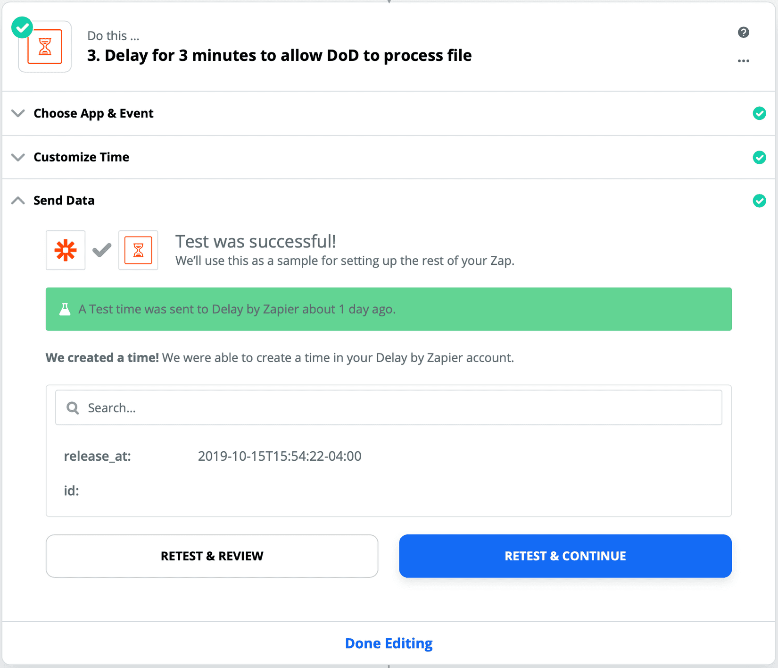778x668 pixels.
Task: Click the green check beside Send Data
Action: pyautogui.click(x=760, y=201)
